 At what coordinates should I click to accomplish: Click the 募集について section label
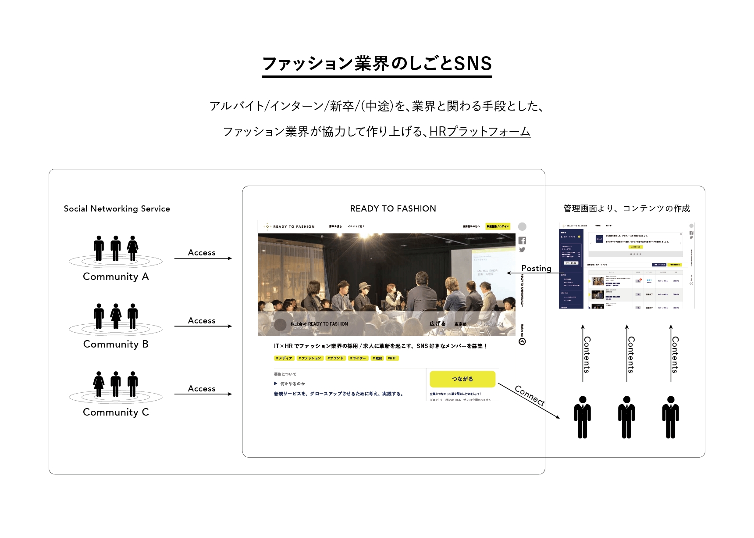(285, 374)
